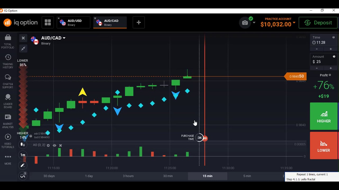
Task: Toggle AO indicator visibility eye
Action: 54,145
